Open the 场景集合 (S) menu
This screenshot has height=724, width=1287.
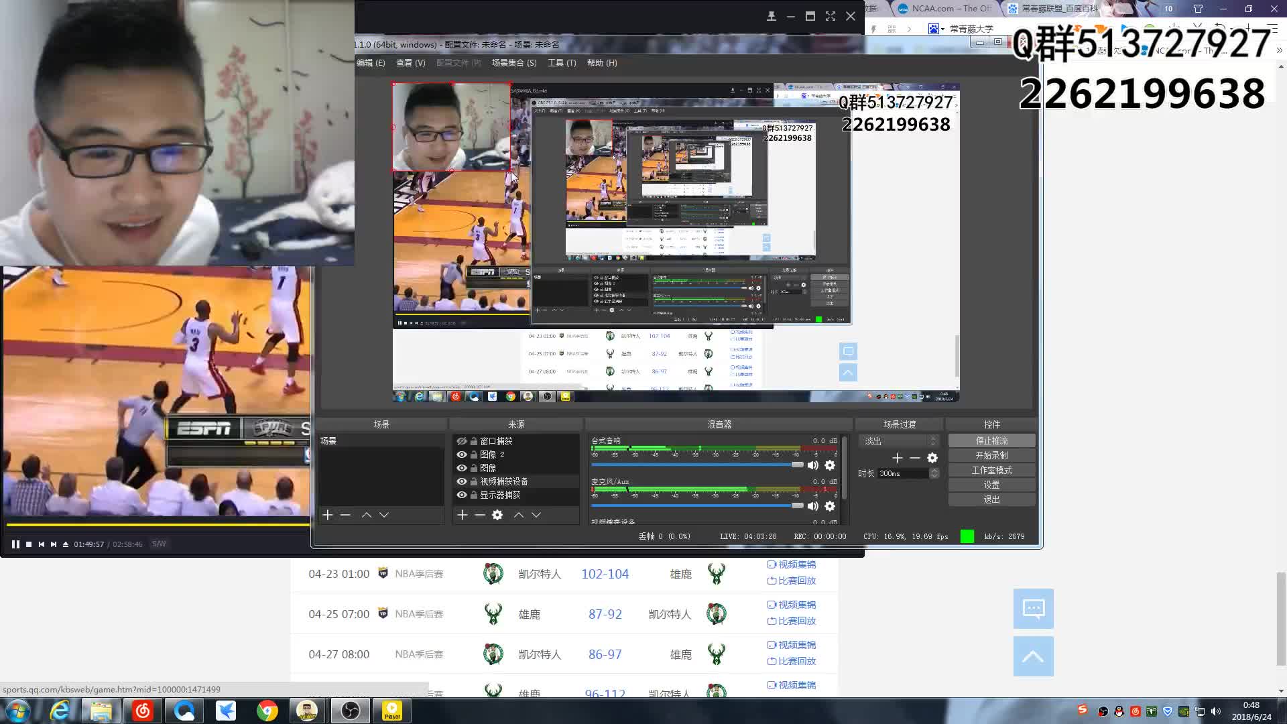[513, 63]
